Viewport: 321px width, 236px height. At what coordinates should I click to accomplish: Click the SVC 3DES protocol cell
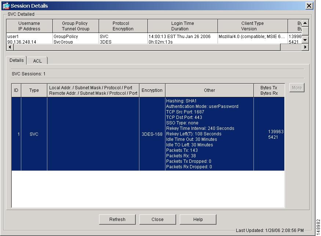click(123, 38)
